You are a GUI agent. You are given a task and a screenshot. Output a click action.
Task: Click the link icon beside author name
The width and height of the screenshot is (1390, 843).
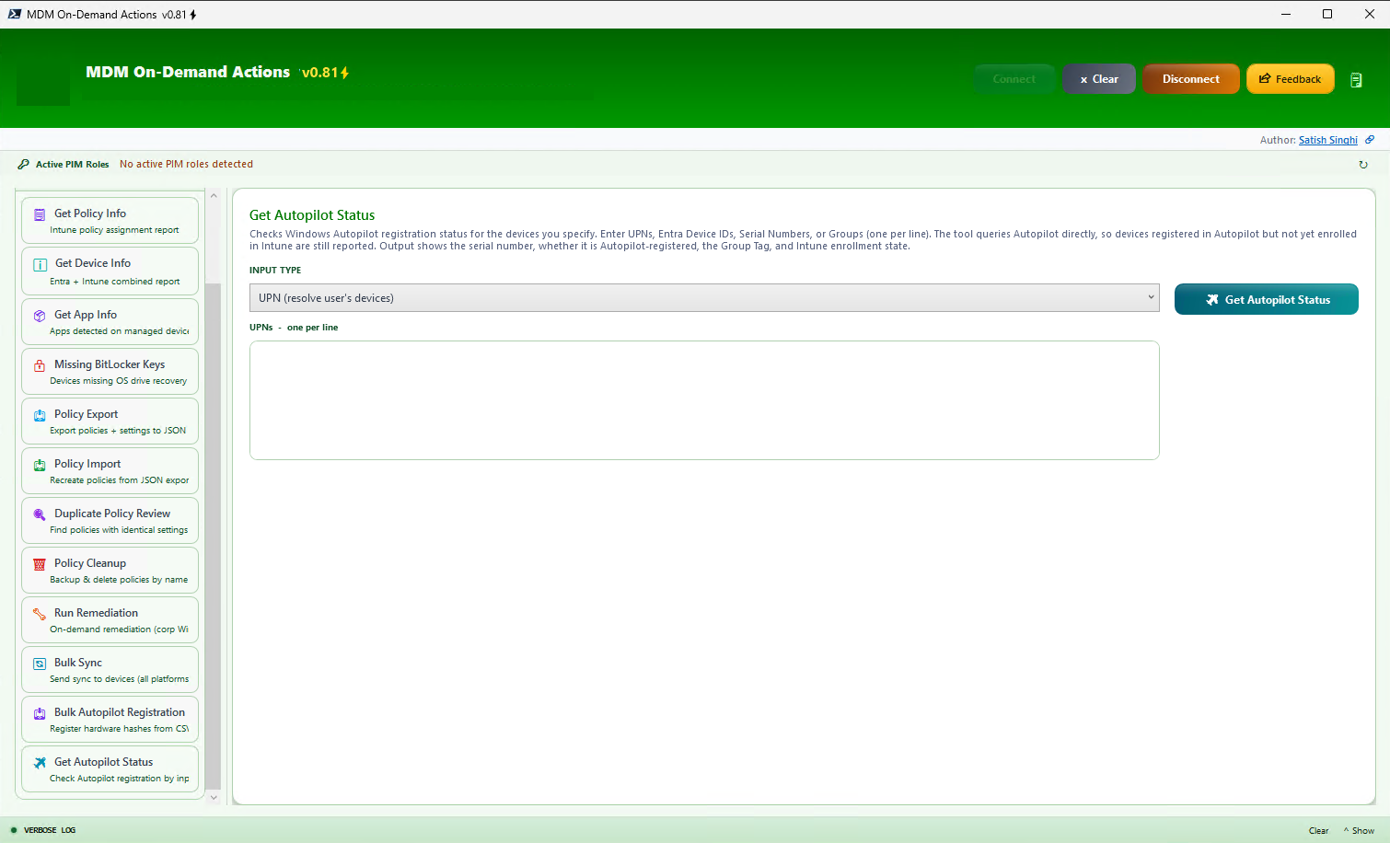(x=1370, y=140)
